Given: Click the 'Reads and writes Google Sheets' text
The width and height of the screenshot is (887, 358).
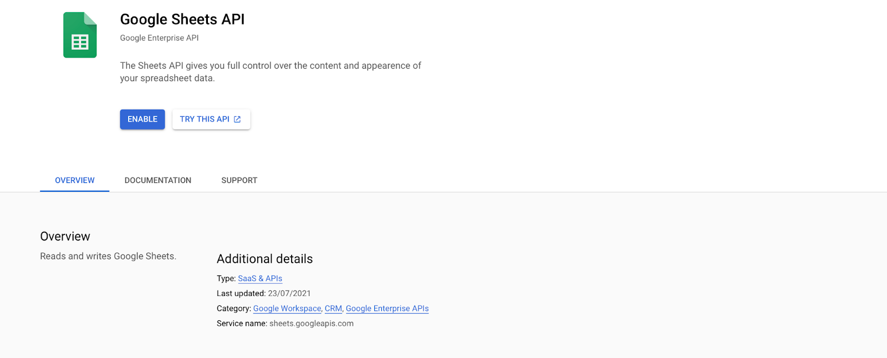Looking at the screenshot, I should 108,257.
